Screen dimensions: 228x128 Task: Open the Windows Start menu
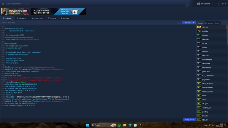88,125
